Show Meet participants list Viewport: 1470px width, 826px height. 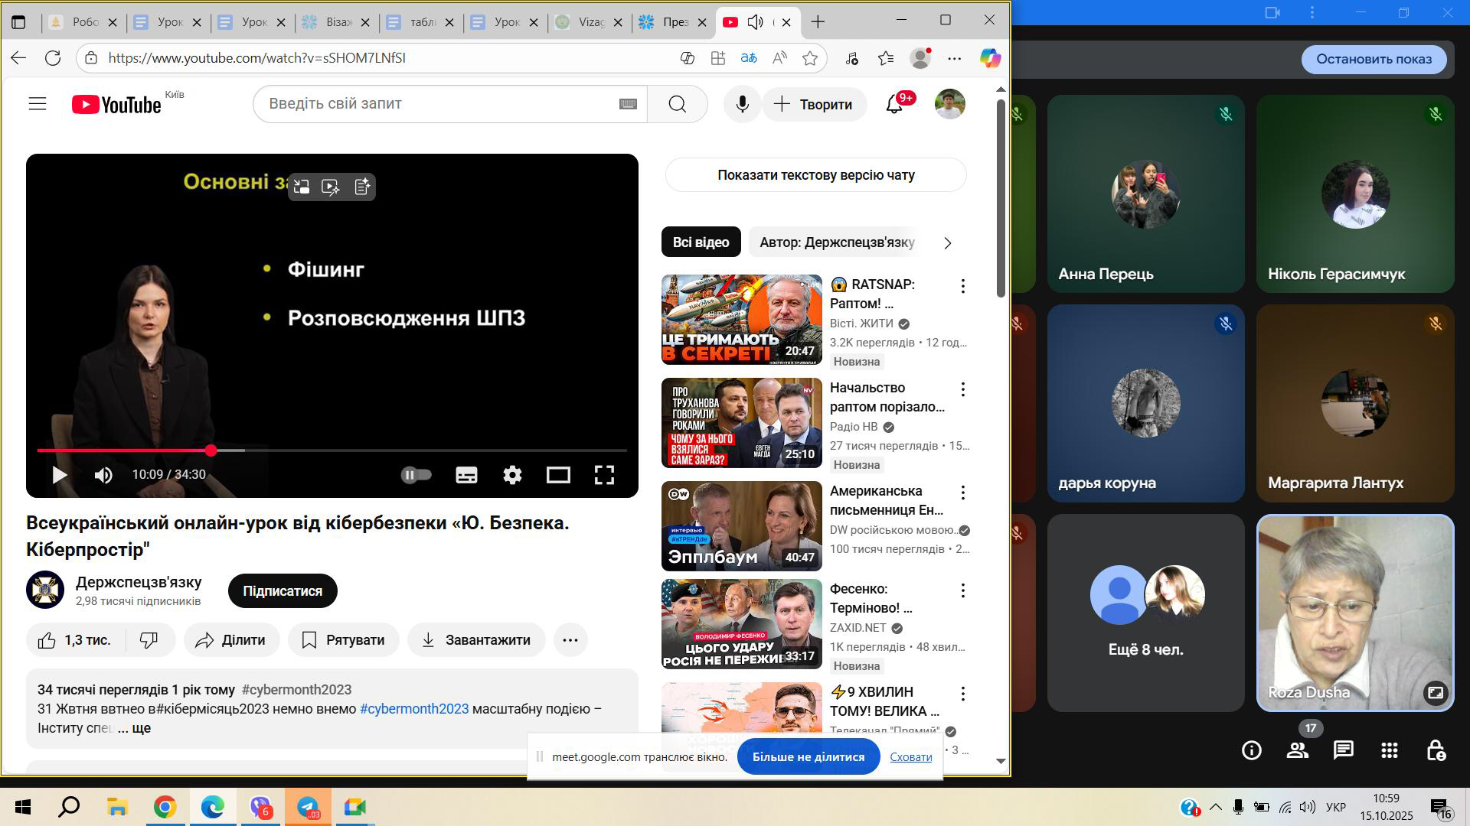[1297, 750]
